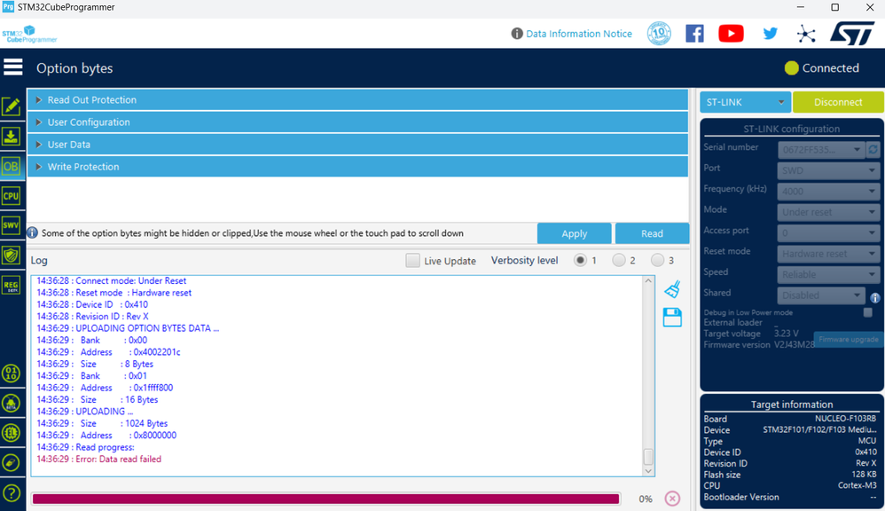The height and width of the screenshot is (511, 885).
Task: Cancel operation with the red X circle icon
Action: 672,499
